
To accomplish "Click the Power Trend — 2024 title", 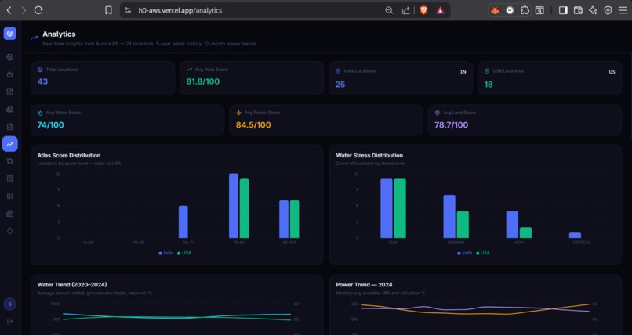I will (x=364, y=285).
